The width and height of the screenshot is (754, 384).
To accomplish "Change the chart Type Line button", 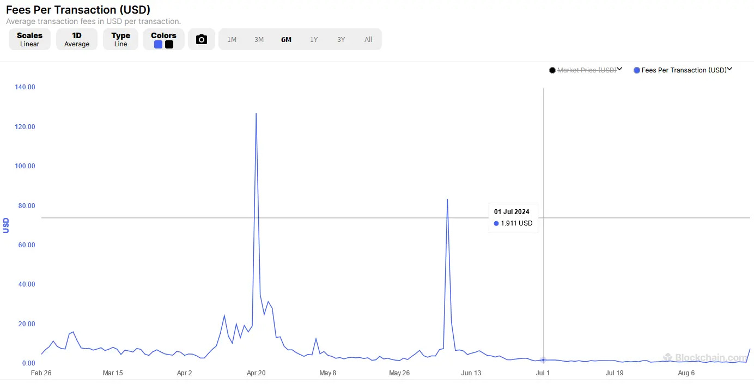I will (120, 39).
